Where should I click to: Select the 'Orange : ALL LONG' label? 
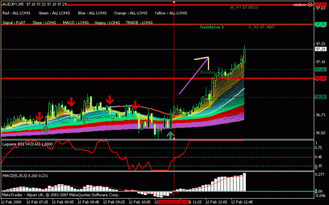click(x=131, y=13)
